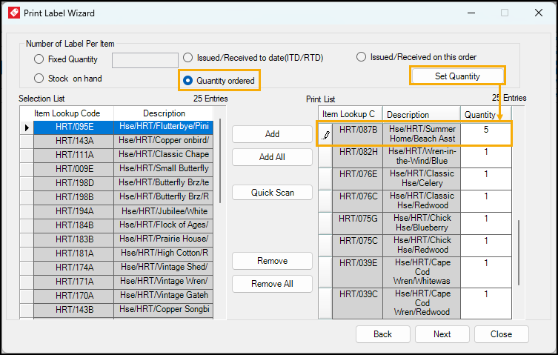558x355 pixels.
Task: Click the Selection List scrollbar
Action: (x=220, y=161)
